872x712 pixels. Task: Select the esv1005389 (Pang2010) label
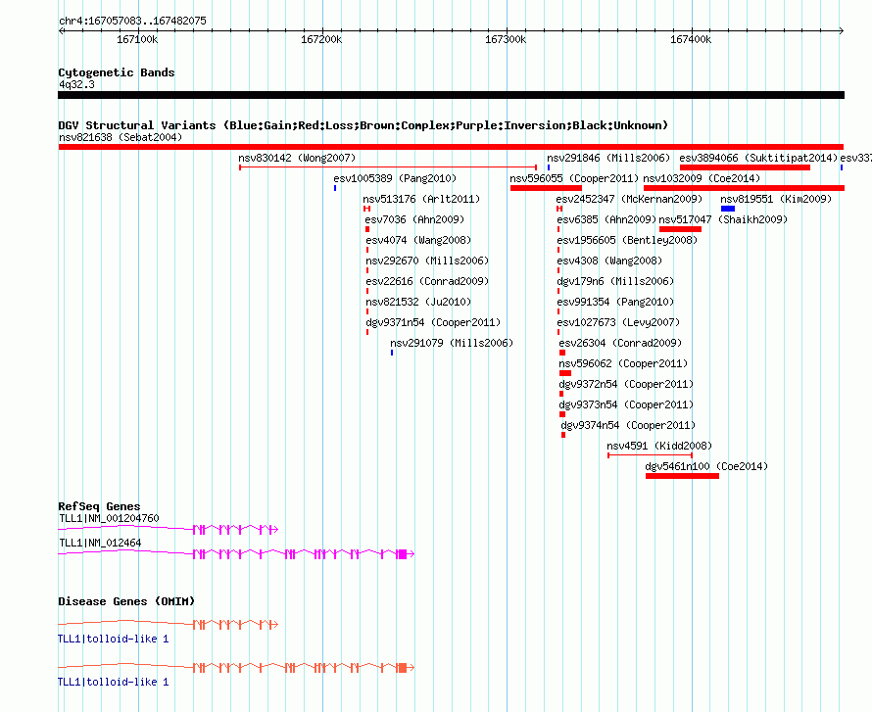click(395, 178)
